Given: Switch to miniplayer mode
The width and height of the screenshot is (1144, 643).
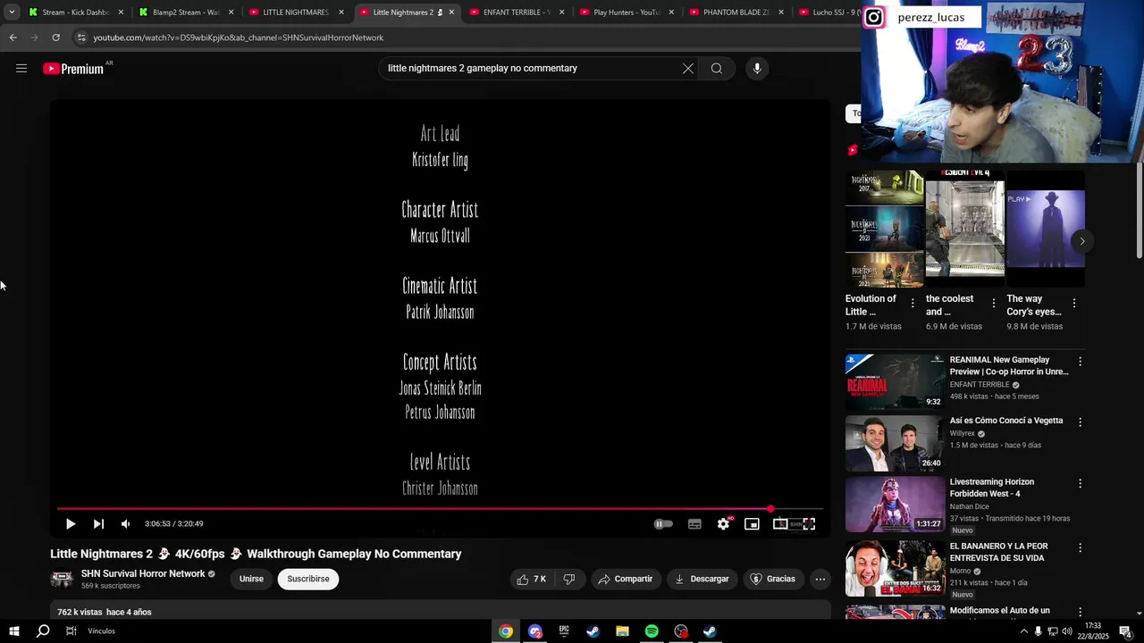Looking at the screenshot, I should 752,524.
